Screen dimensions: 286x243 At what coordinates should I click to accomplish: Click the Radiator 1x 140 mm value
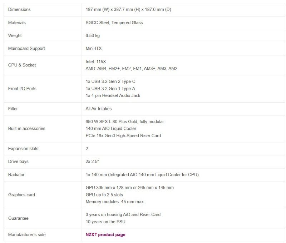(x=142, y=174)
